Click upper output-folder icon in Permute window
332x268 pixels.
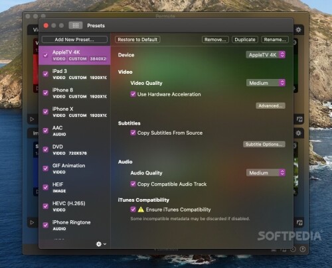click(299, 119)
